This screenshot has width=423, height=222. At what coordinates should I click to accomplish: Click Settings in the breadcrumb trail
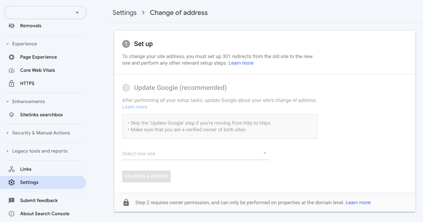coord(125,12)
